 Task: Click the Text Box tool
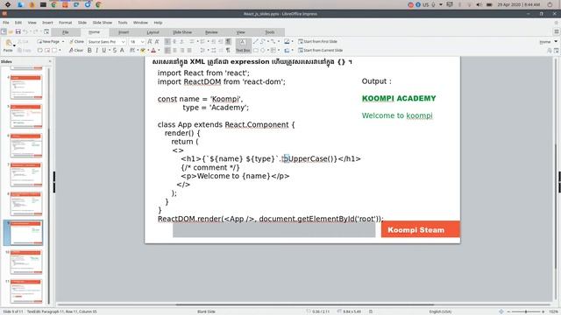[243, 45]
